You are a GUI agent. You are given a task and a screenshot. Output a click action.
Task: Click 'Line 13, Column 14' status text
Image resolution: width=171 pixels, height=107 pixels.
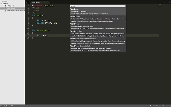(7, 106)
